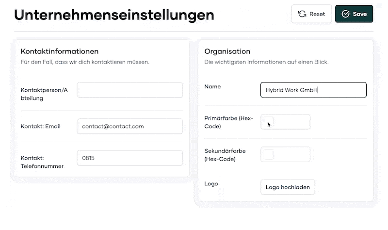
Task: Click the Kontaktperson/Abteilung label
Action: click(44, 94)
